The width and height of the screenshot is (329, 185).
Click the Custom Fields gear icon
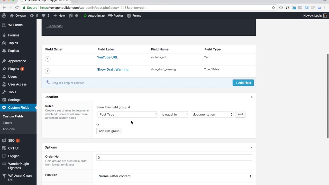[4, 108]
